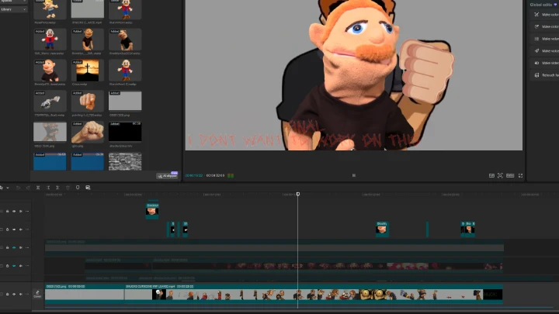Click the timeline playhead handle
The width and height of the screenshot is (559, 314).
click(298, 194)
